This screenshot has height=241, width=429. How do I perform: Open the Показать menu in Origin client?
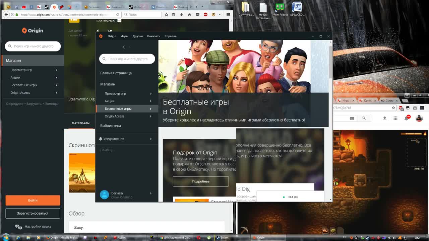click(x=154, y=36)
